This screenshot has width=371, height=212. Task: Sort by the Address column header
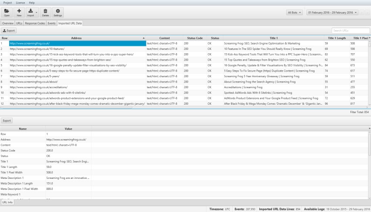(76, 38)
